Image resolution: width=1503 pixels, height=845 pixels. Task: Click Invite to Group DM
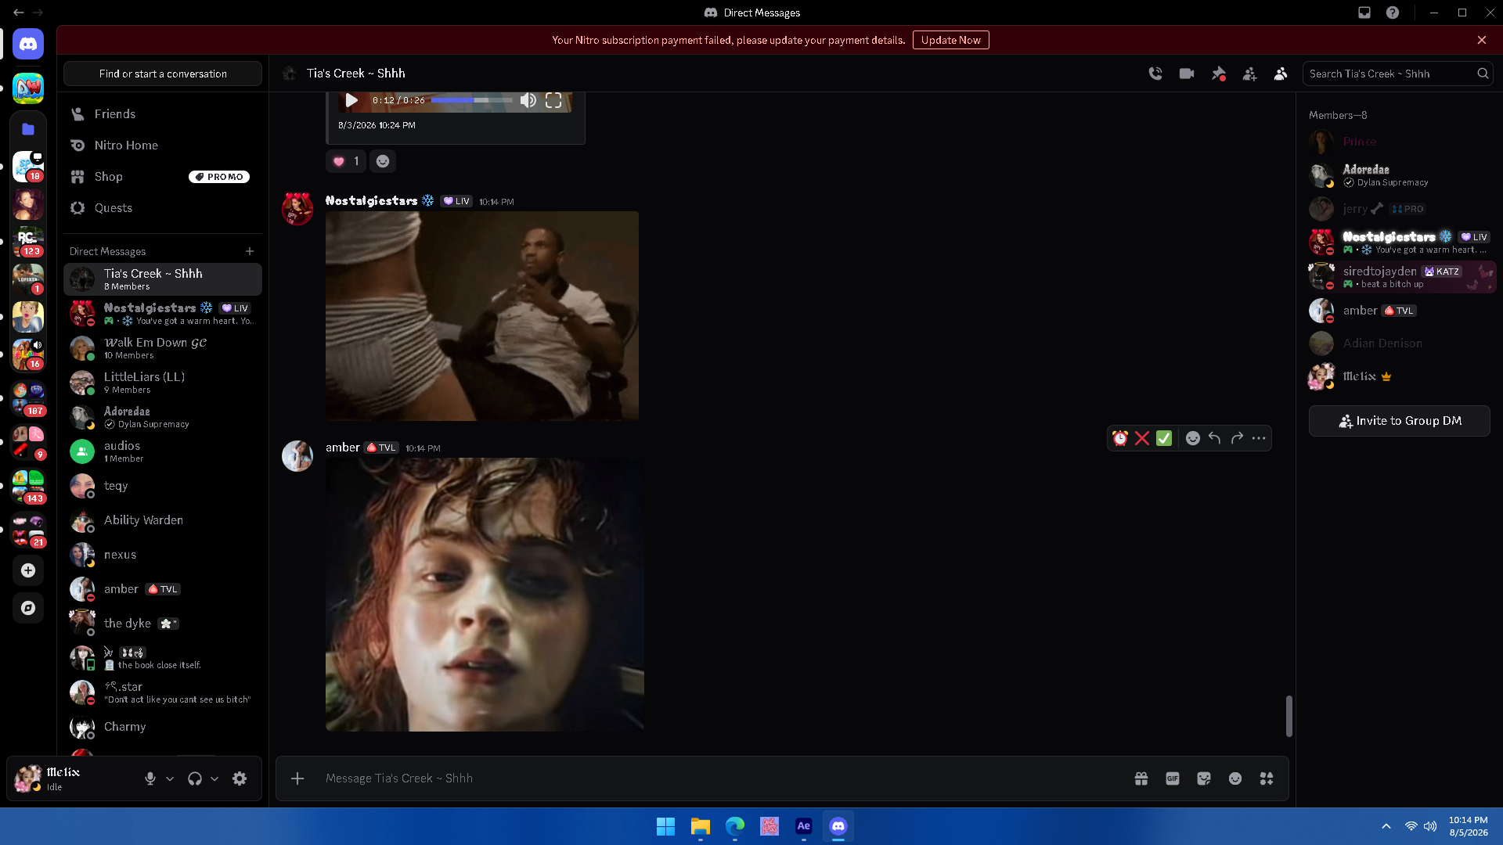click(1400, 421)
